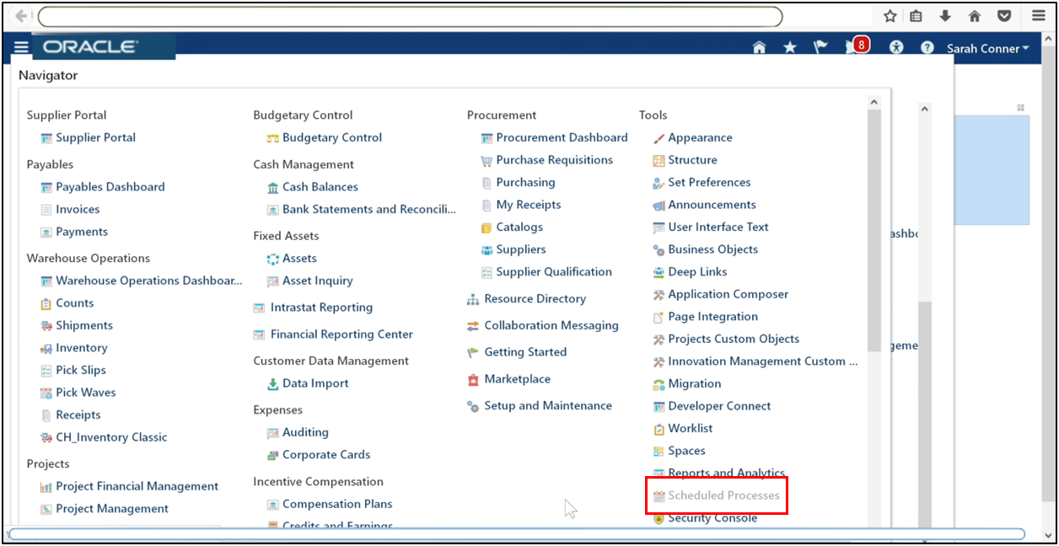The image size is (1059, 546).
Task: Bookmark the page with the star icon
Action: point(890,16)
